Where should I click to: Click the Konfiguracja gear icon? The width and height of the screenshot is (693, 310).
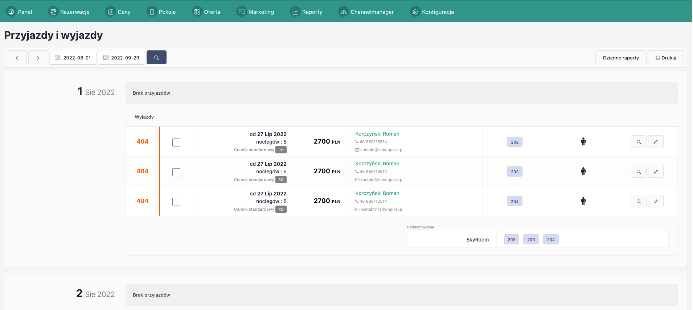(x=415, y=12)
